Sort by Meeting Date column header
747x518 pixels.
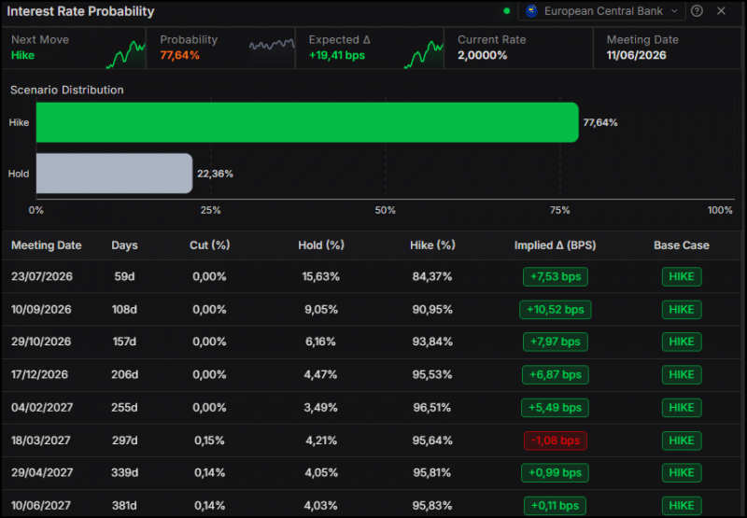pos(47,245)
